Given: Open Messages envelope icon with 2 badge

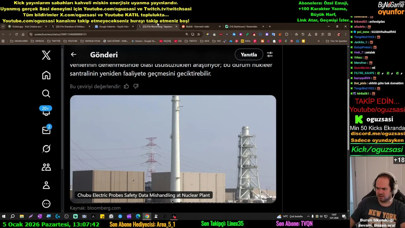Looking at the screenshot, I should click(46, 130).
